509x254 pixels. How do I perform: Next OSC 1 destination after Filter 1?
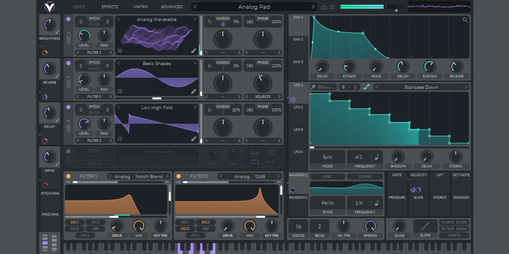pyautogui.click(x=111, y=52)
